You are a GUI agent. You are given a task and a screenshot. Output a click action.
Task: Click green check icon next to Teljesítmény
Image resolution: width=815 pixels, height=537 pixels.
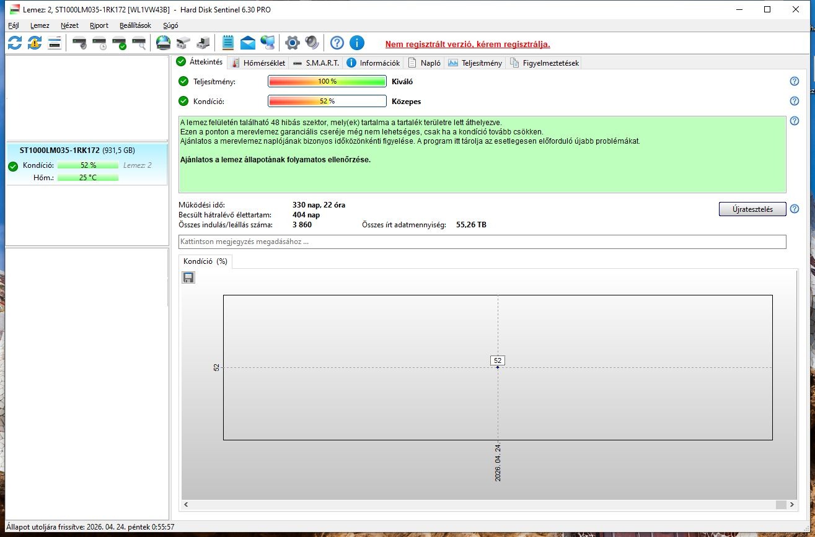click(183, 81)
